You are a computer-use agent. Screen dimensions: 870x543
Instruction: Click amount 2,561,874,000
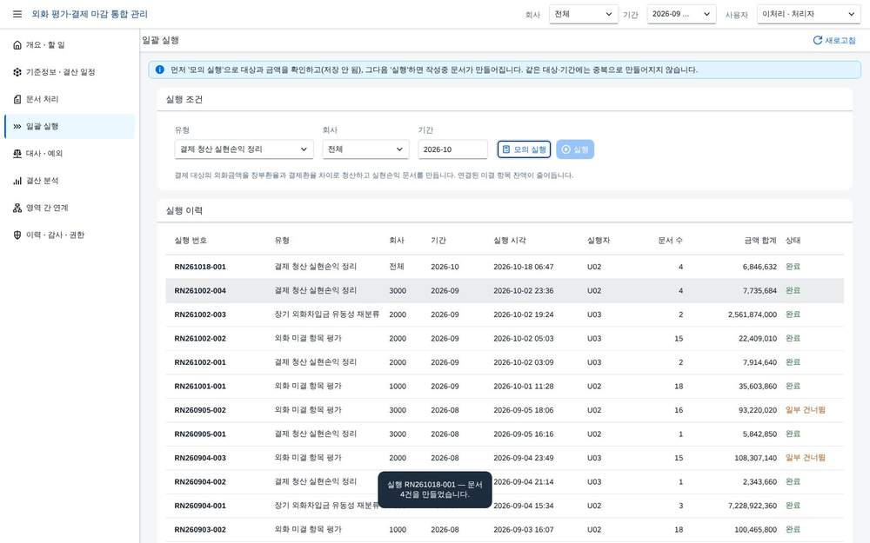(x=753, y=315)
